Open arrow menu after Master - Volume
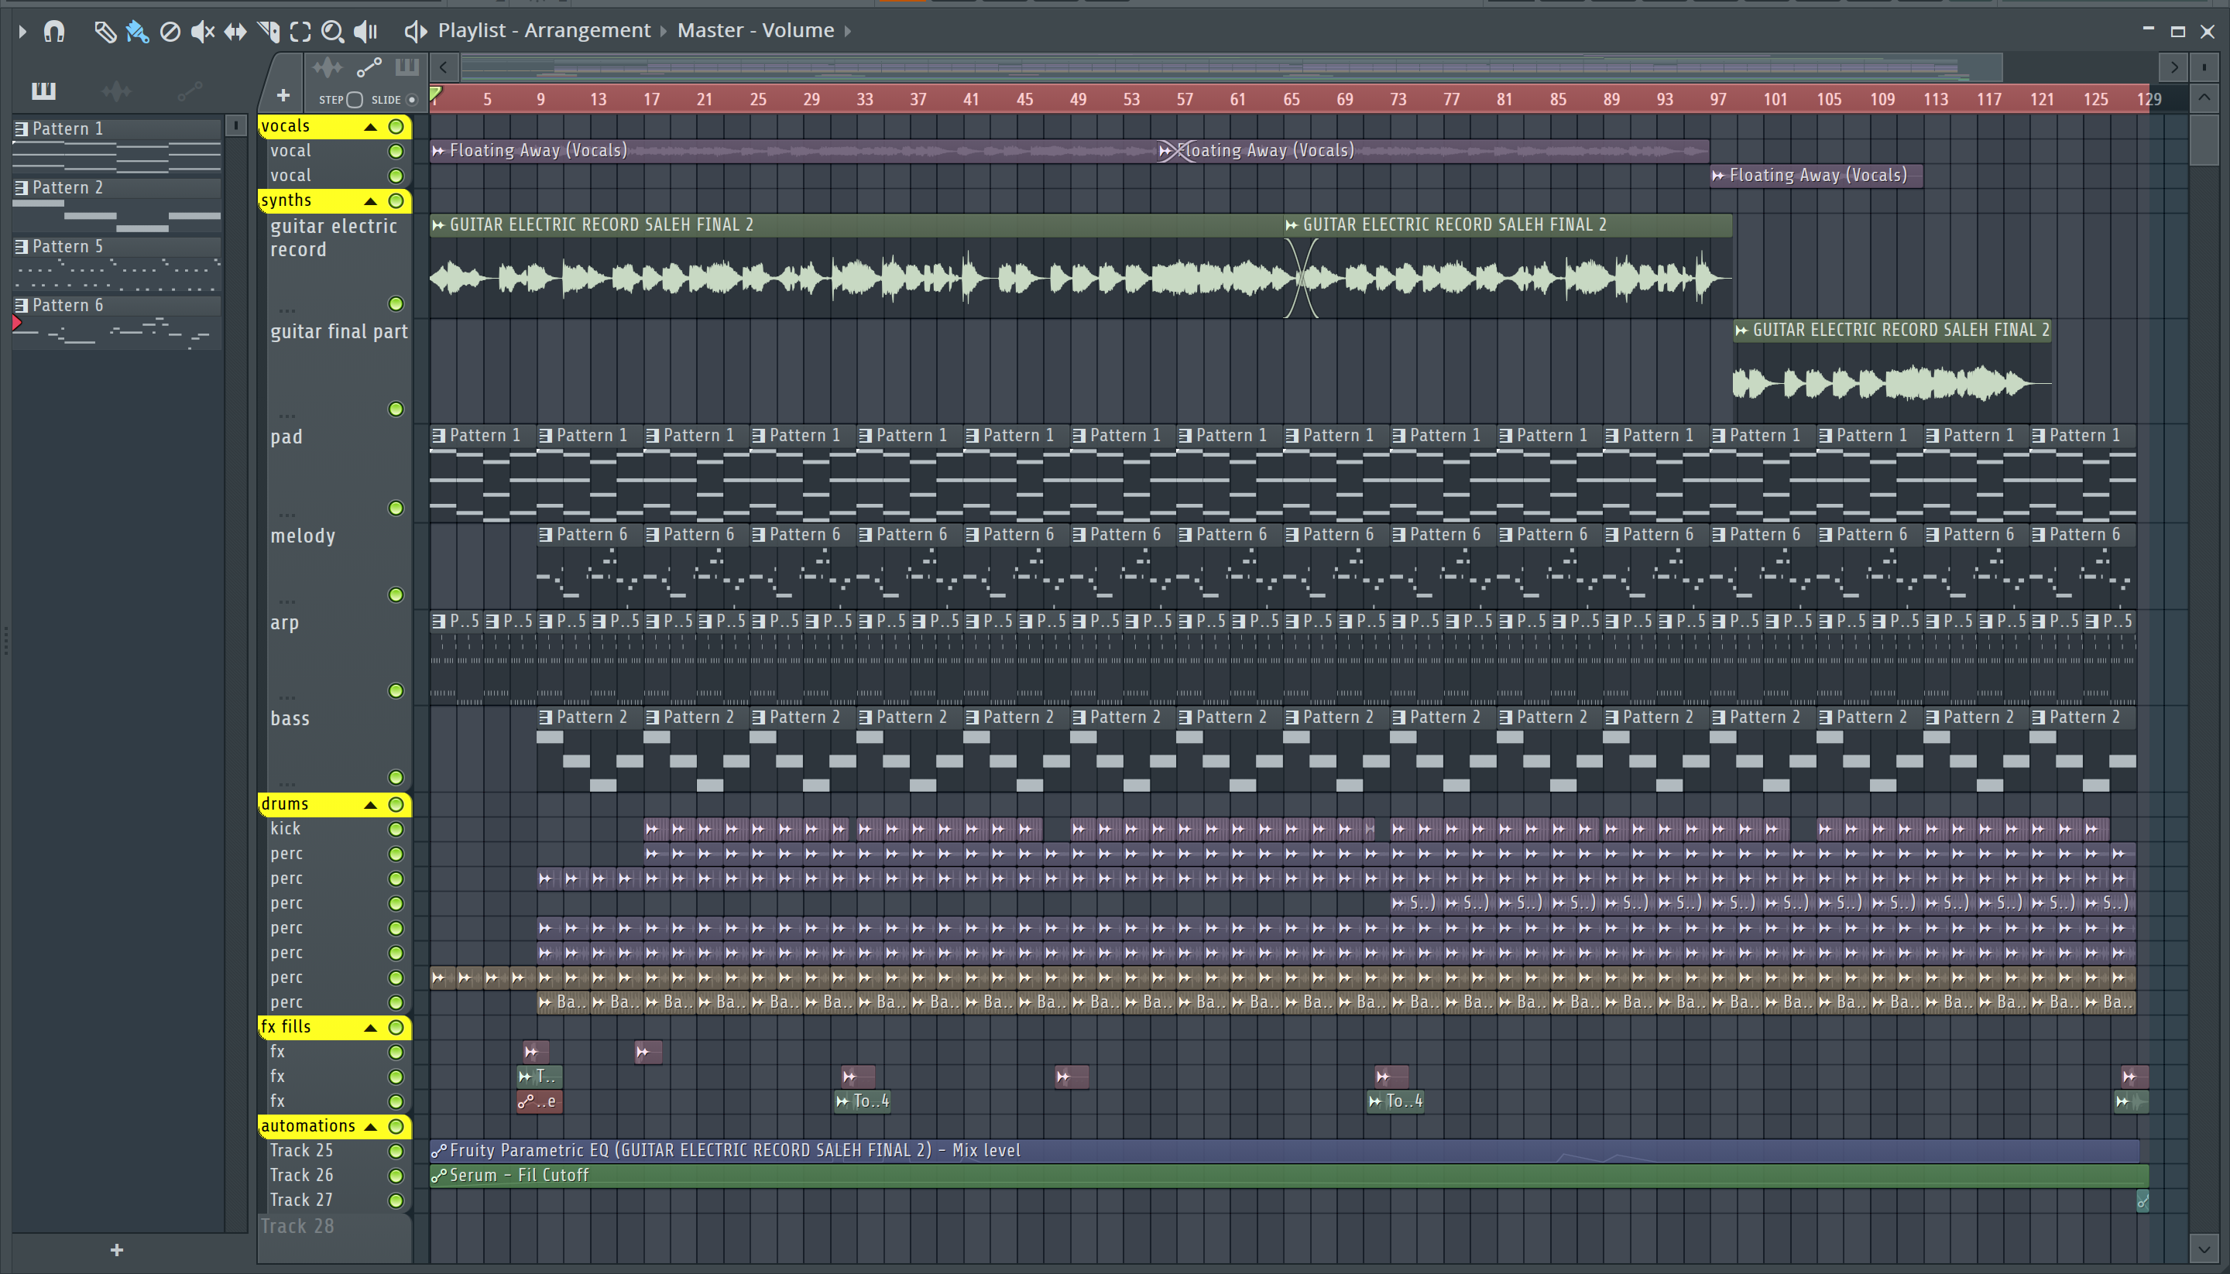Viewport: 2230px width, 1274px height. point(847,32)
